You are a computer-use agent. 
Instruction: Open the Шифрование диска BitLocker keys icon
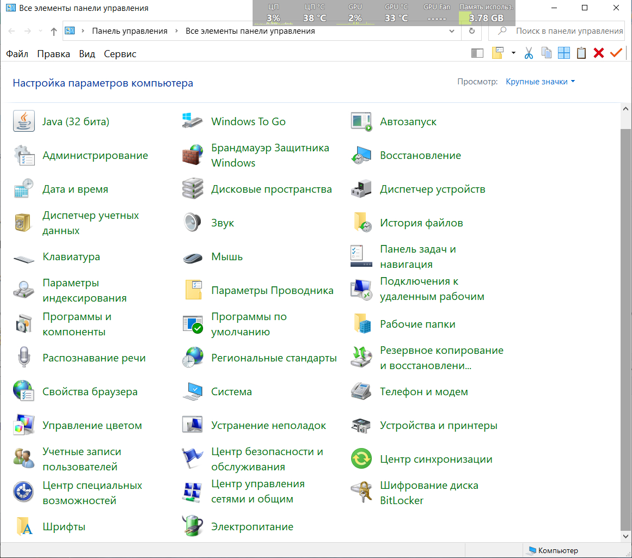coord(361,493)
